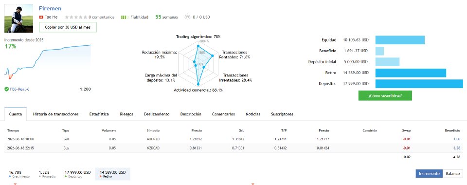Image resolution: width=467 pixels, height=185 pixels.
Task: Click the star rating icons
Action: tap(76, 17)
